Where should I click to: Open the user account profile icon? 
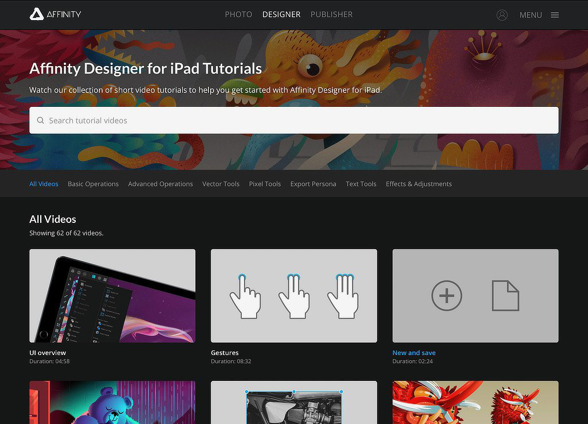(502, 15)
